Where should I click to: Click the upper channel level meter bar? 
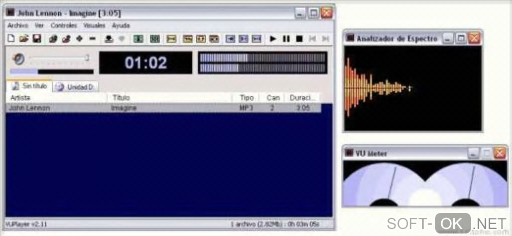tap(263, 58)
